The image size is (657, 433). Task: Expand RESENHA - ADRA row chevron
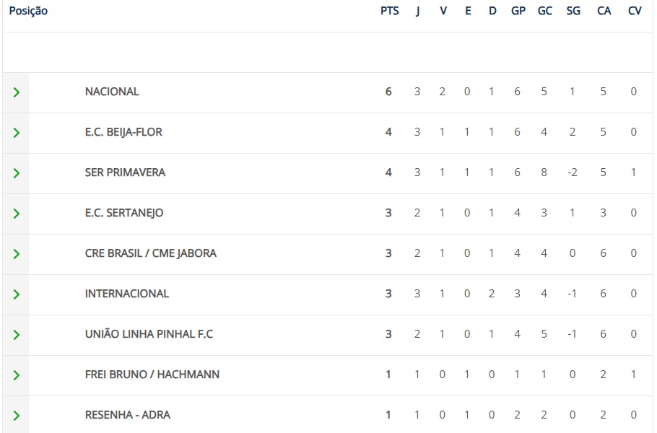[x=17, y=416]
